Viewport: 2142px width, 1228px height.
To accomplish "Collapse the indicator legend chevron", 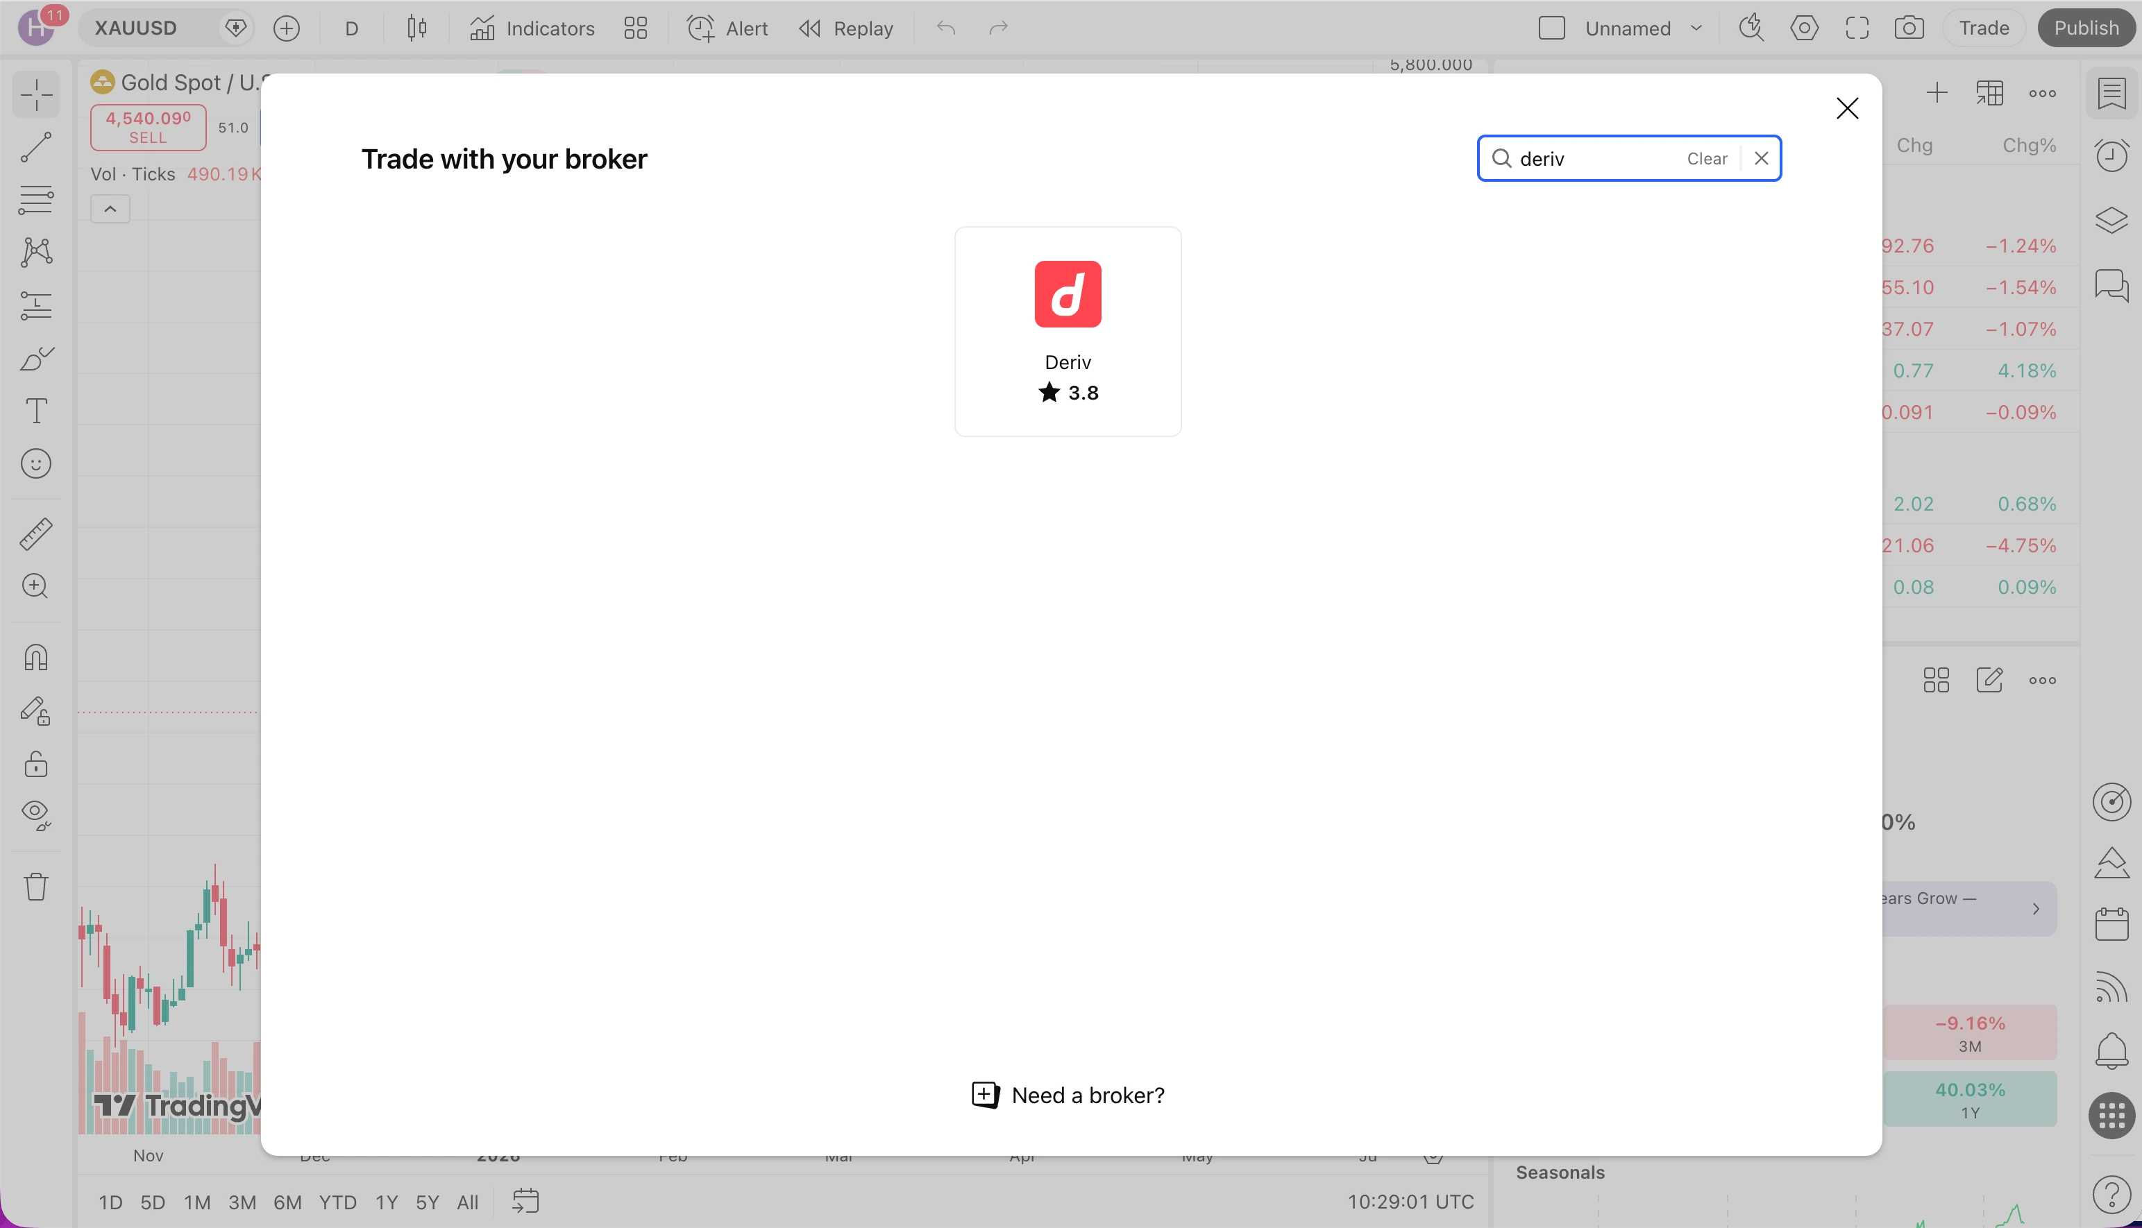I will [x=110, y=208].
